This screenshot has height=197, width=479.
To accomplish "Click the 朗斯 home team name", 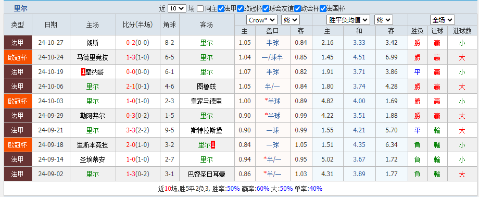I will tap(93, 43).
